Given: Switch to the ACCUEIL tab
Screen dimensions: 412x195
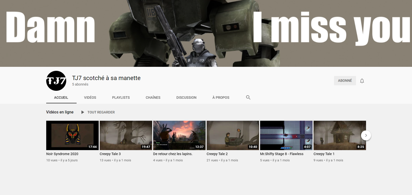Looking at the screenshot, I should (61, 97).
